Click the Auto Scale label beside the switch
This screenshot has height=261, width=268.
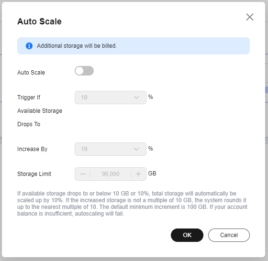[31, 73]
